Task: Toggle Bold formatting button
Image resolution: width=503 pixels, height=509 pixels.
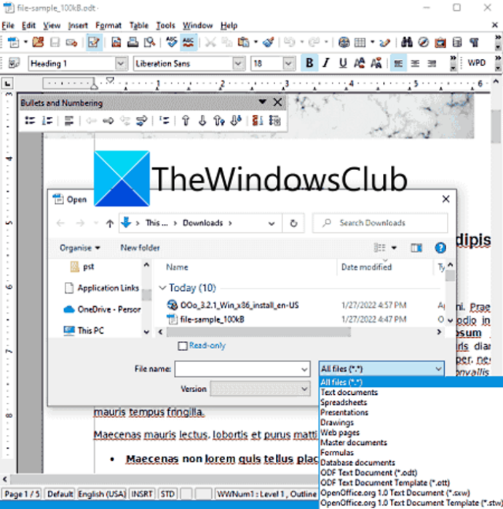Action: tap(309, 63)
